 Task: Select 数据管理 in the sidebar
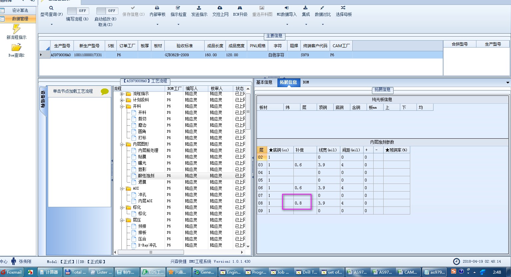point(20,19)
